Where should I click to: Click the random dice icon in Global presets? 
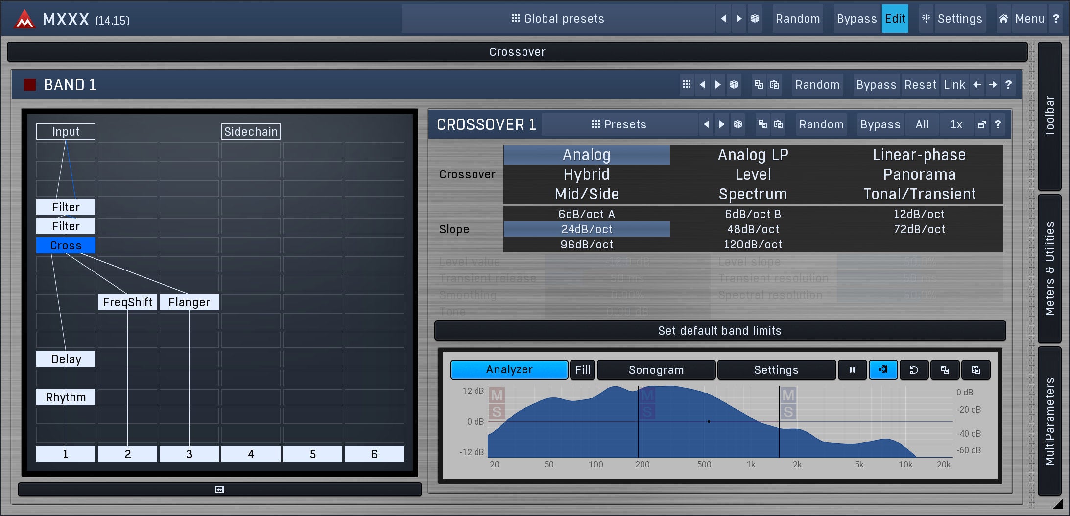pos(755,19)
